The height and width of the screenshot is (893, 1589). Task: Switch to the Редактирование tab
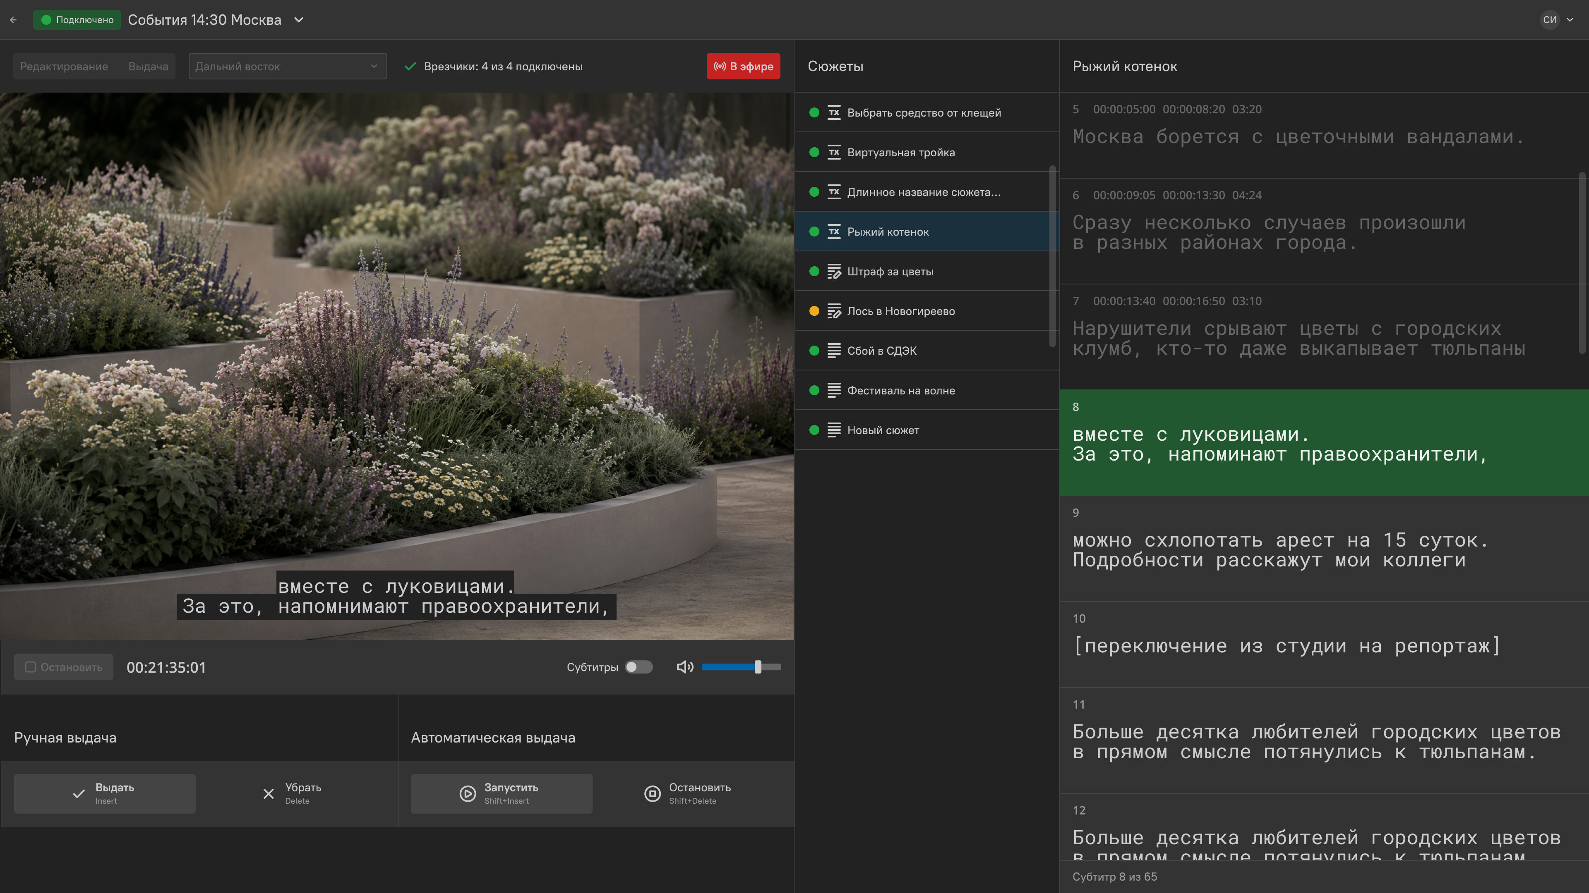(64, 66)
